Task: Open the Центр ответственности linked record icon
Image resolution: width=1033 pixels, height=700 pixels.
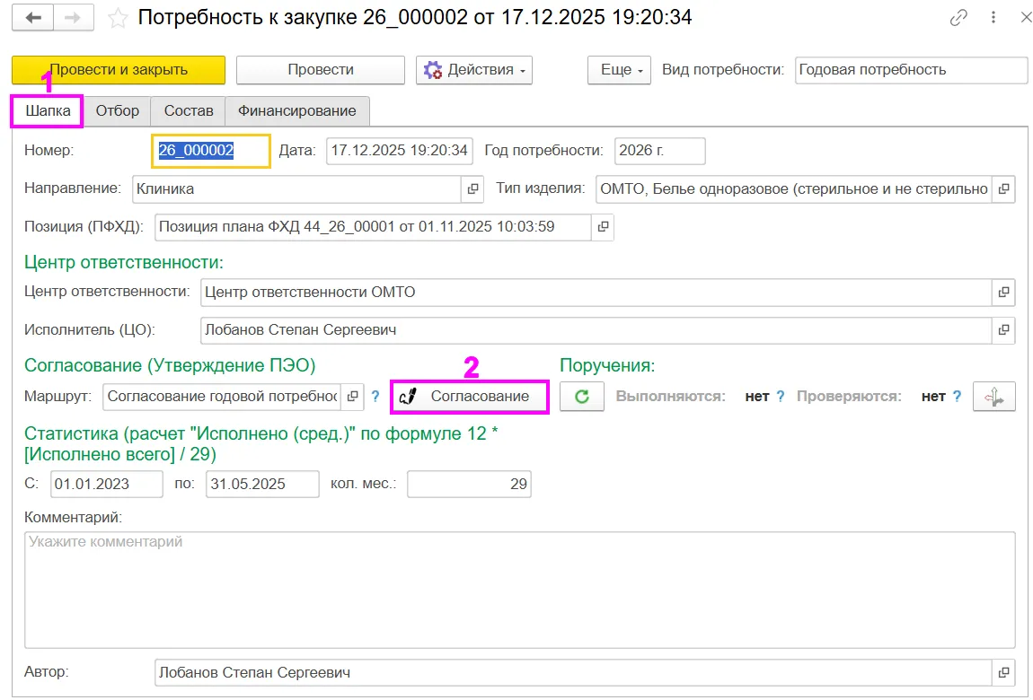Action: (1003, 292)
